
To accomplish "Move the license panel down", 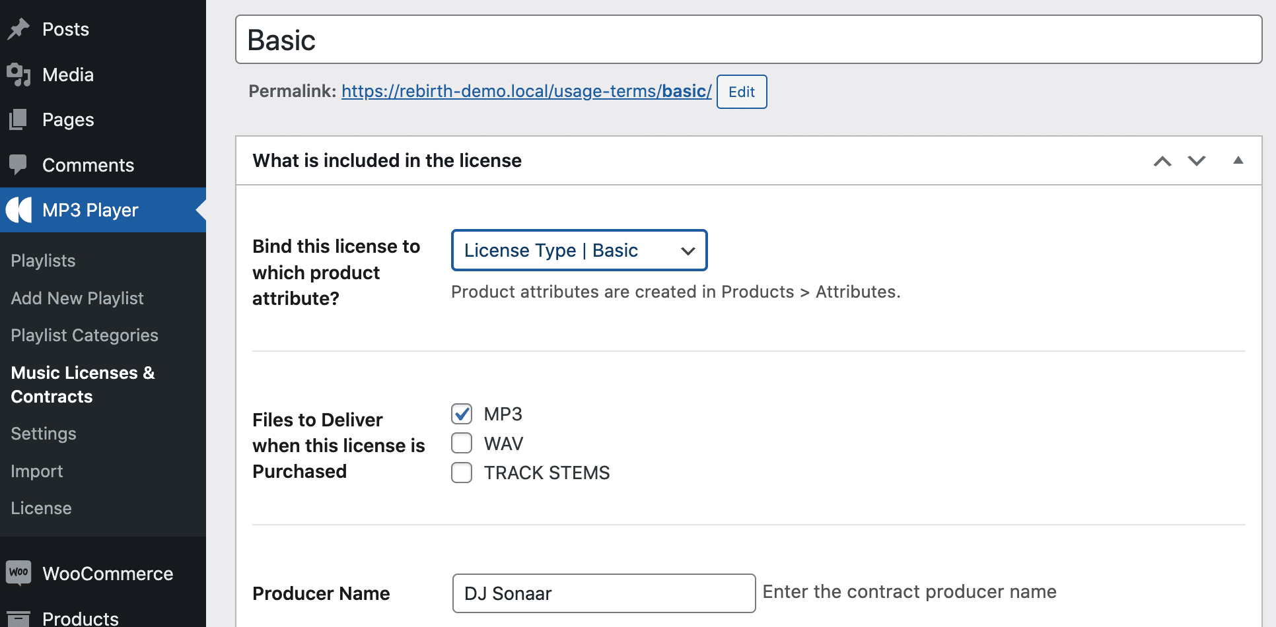I will pyautogui.click(x=1197, y=161).
